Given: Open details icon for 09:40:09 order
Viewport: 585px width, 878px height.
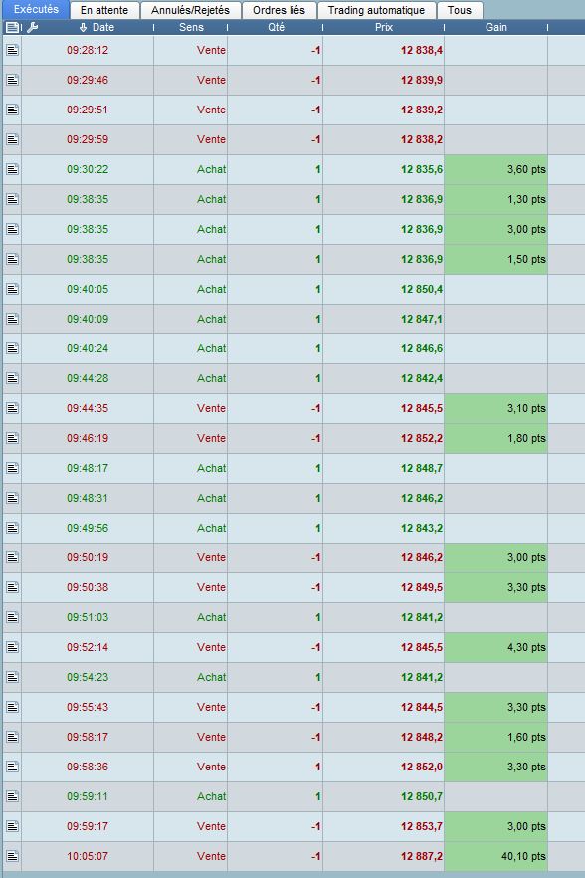Looking at the screenshot, I should point(12,319).
